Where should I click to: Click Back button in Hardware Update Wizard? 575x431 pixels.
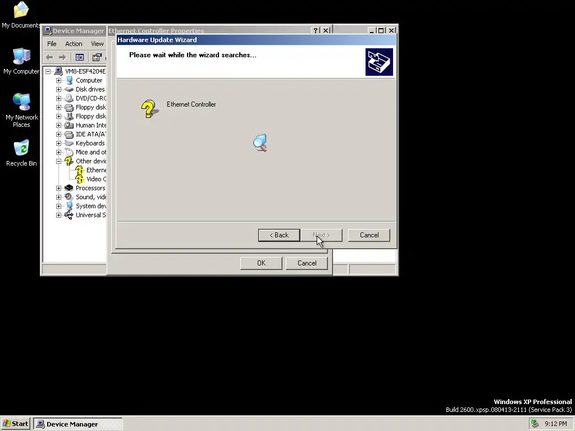pyautogui.click(x=279, y=235)
